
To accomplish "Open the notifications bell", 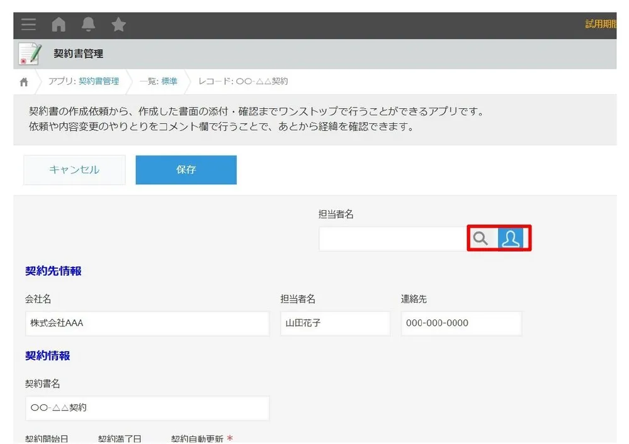I will (88, 24).
